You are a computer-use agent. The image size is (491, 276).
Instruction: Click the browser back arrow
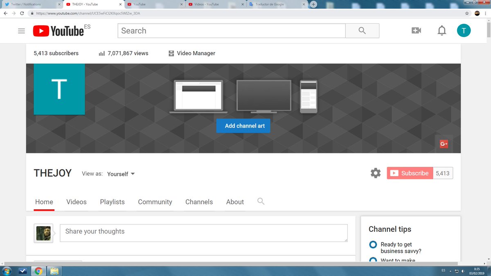[x=5, y=13]
